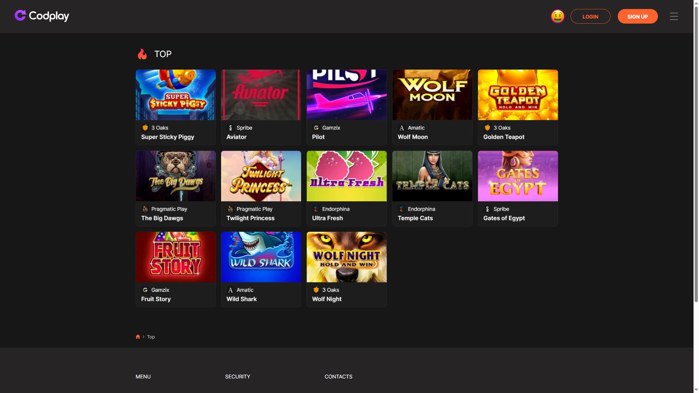Open the Wolf Night thumbnail
This screenshot has width=699, height=393.
pos(347,257)
